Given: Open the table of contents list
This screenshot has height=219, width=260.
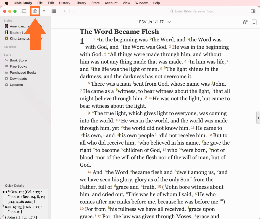Looking at the screenshot, I should [x=54, y=11].
